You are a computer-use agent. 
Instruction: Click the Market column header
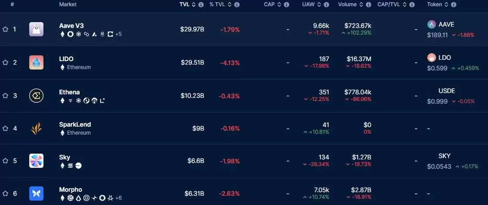pyautogui.click(x=67, y=4)
